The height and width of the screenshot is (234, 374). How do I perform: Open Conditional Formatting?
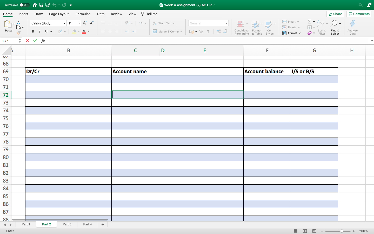pos(242,27)
